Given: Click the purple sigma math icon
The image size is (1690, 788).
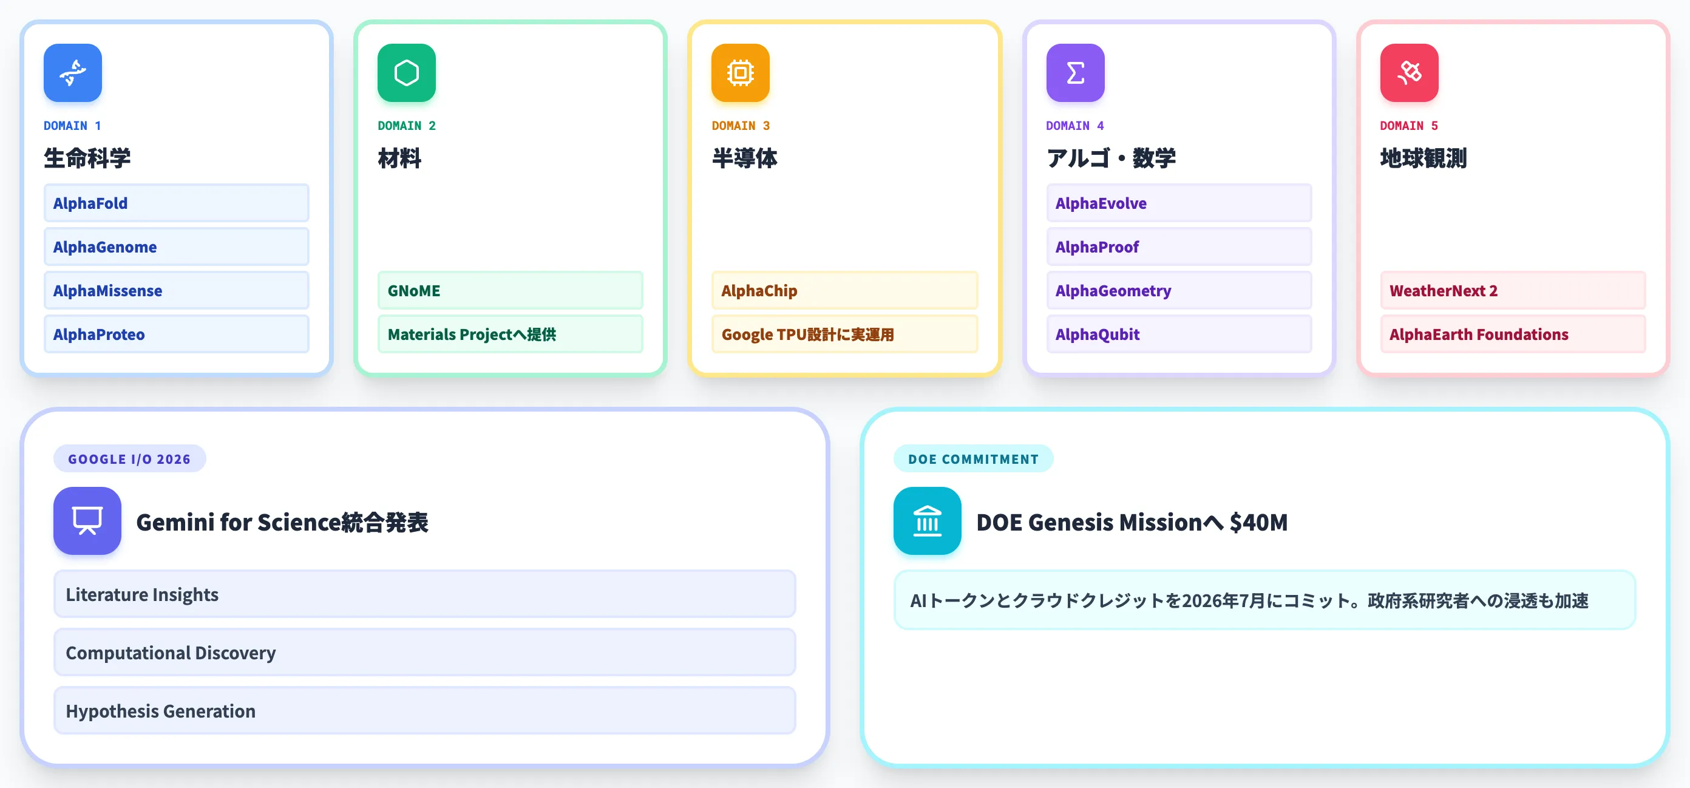Looking at the screenshot, I should coord(1075,73).
